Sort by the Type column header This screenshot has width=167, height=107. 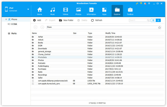point(90,33)
